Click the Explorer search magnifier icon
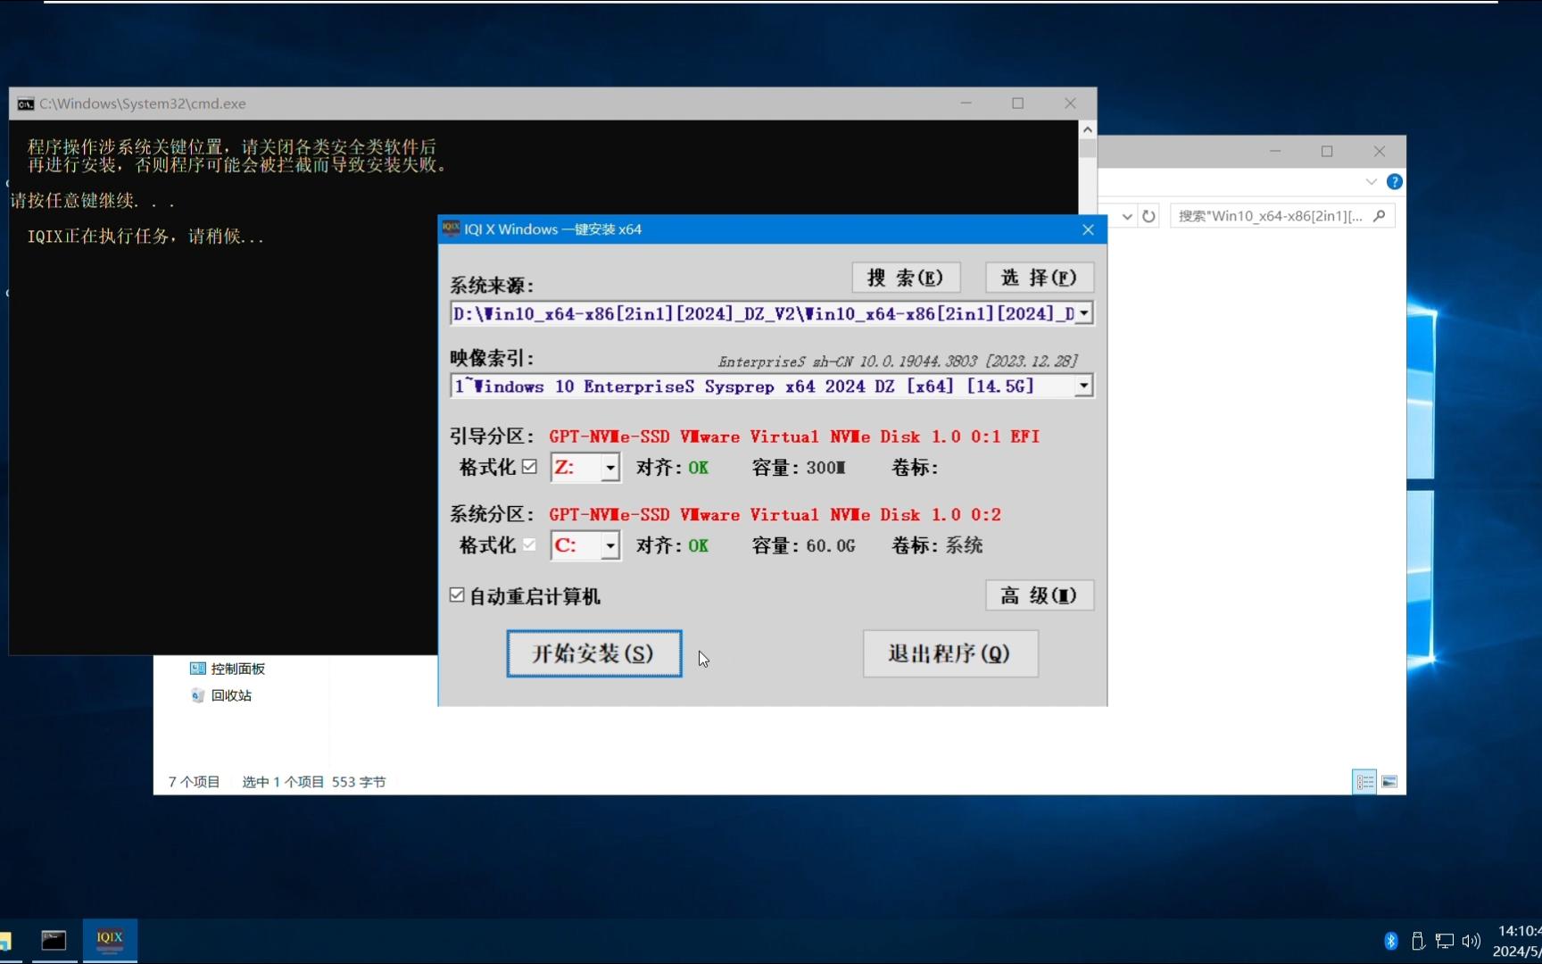The image size is (1542, 964). click(1380, 216)
